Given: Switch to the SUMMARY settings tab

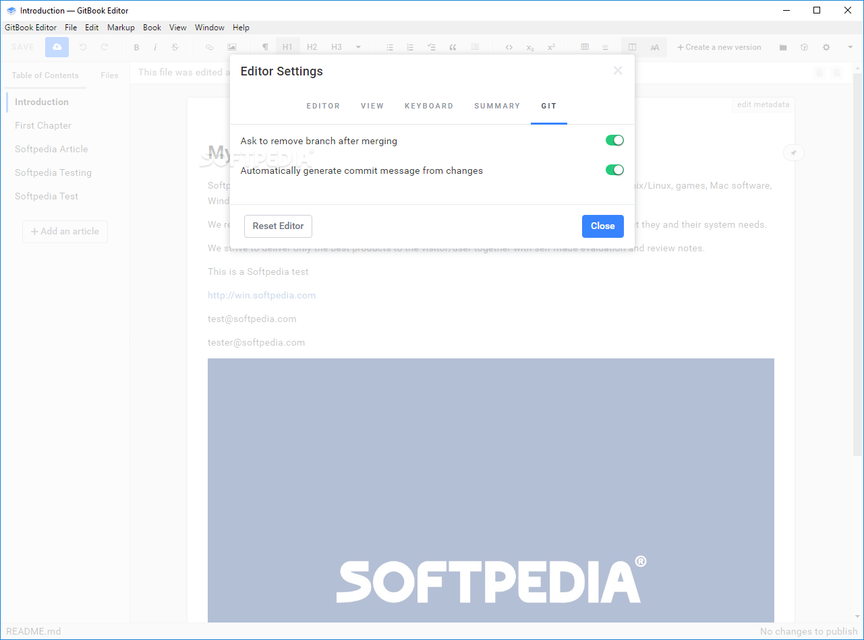Looking at the screenshot, I should [x=497, y=106].
